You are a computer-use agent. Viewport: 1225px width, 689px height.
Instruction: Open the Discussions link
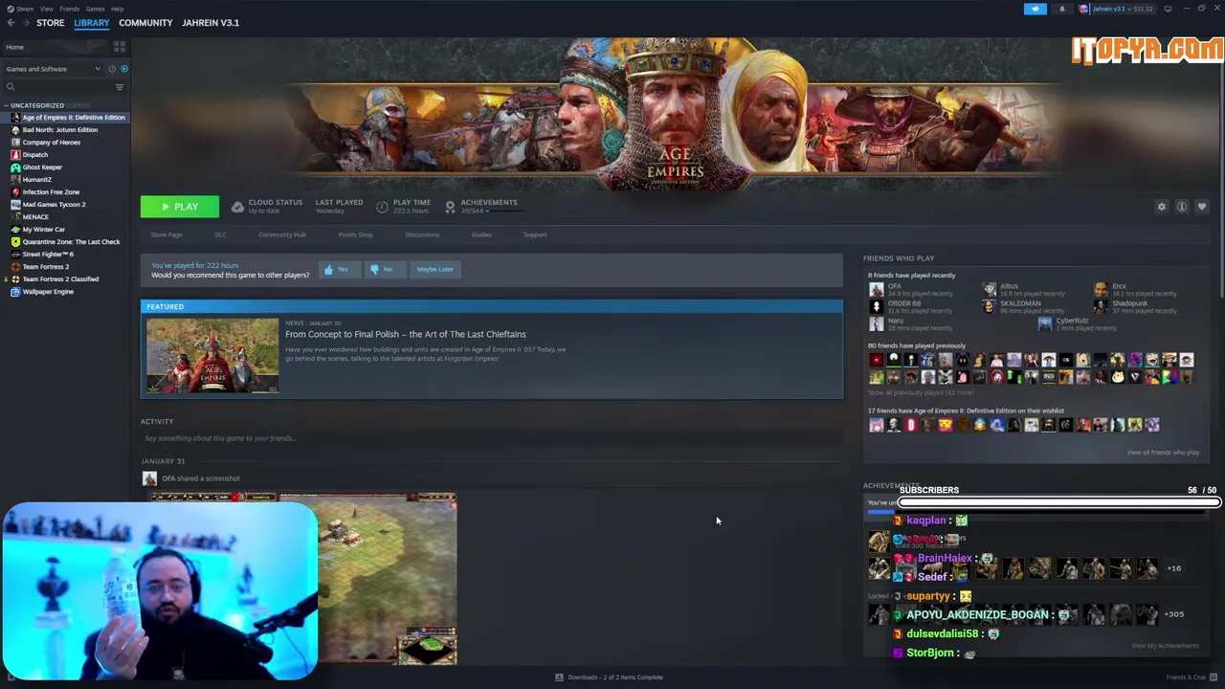[x=422, y=234]
